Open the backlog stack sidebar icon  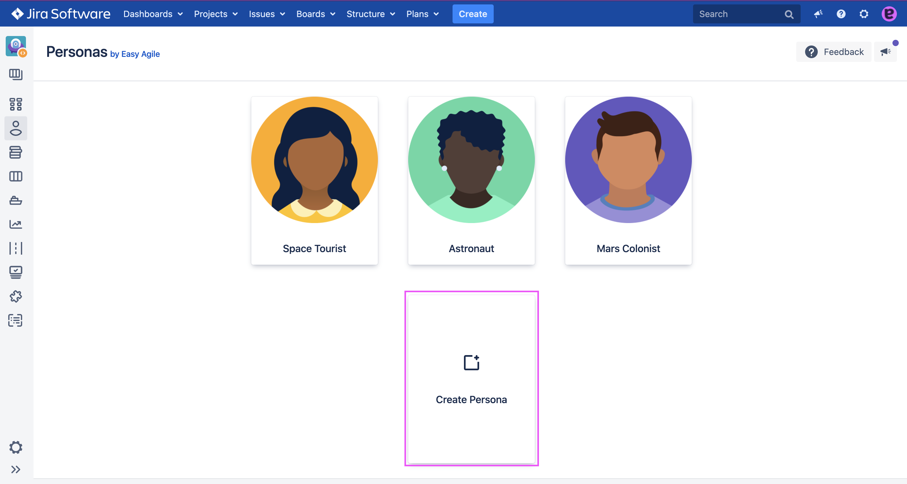point(16,152)
